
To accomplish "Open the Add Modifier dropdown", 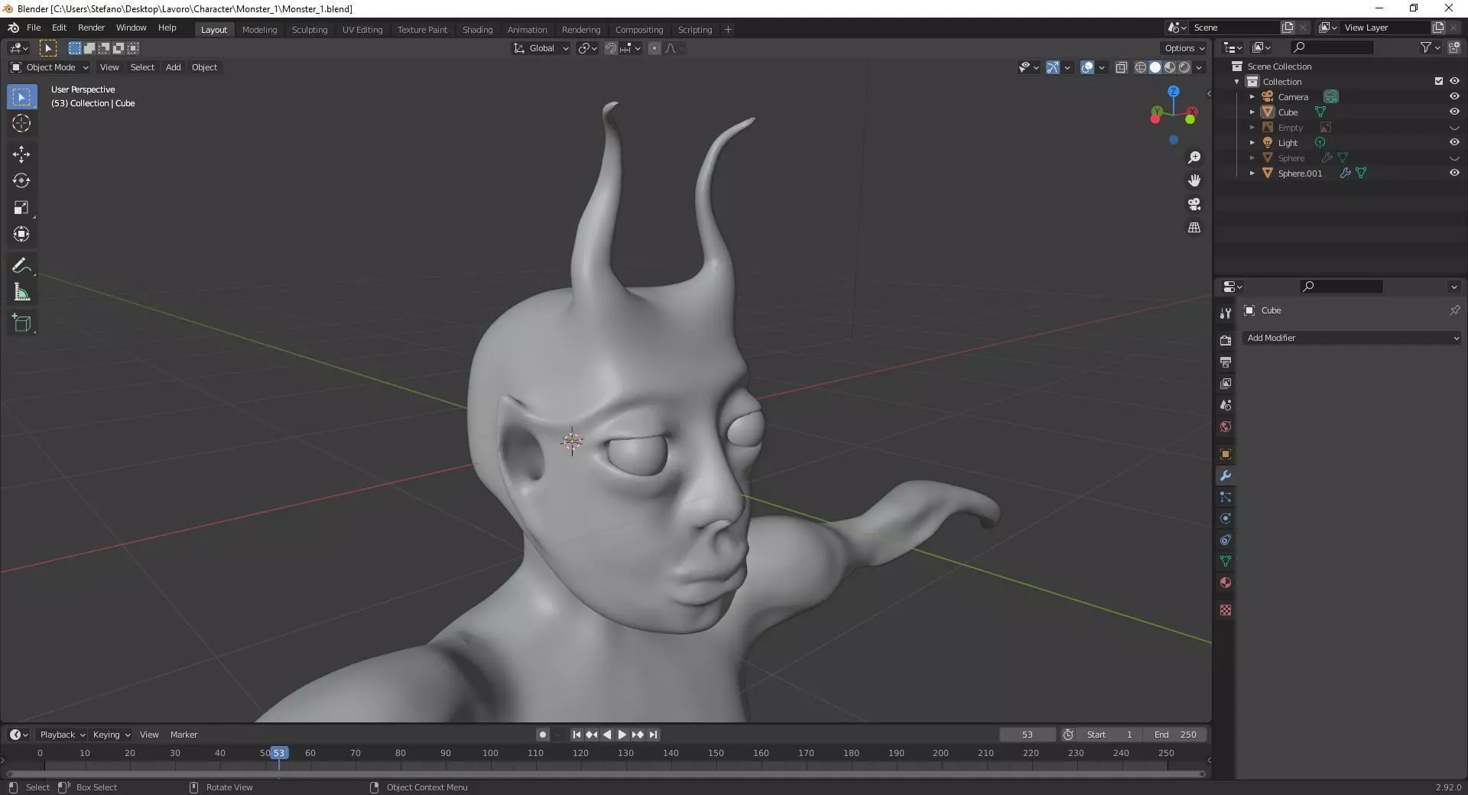I will tap(1352, 338).
